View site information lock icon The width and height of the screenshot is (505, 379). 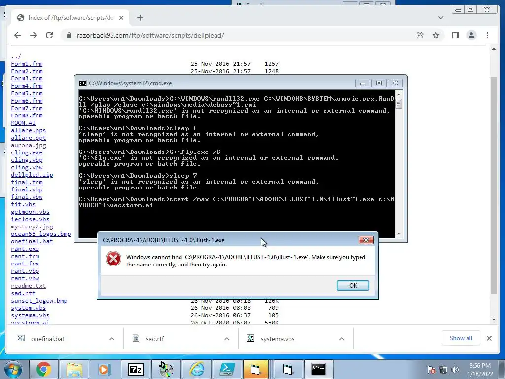(69, 35)
